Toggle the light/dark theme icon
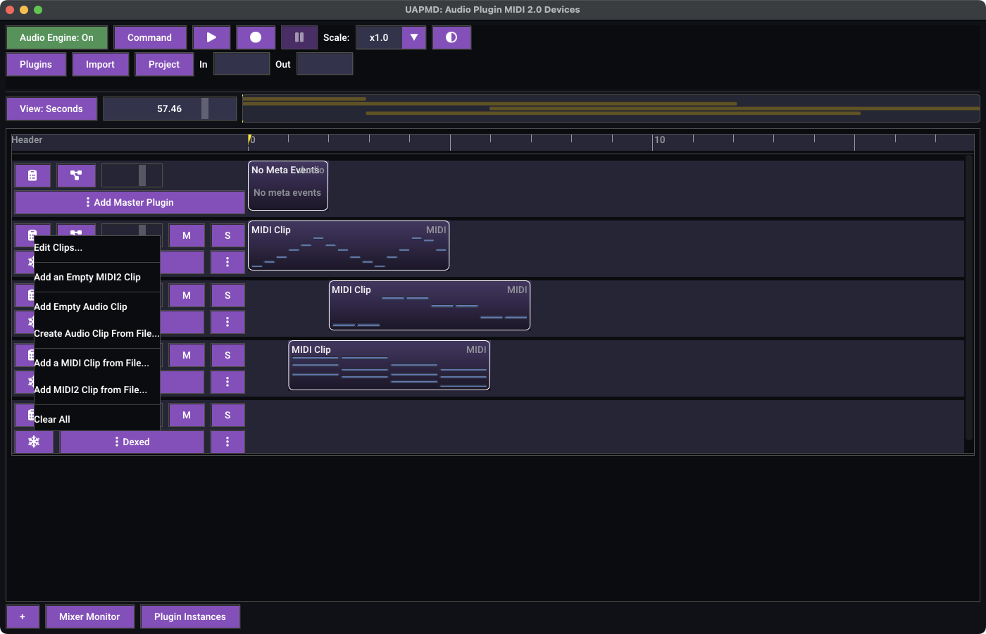The width and height of the screenshot is (986, 634). tap(451, 37)
